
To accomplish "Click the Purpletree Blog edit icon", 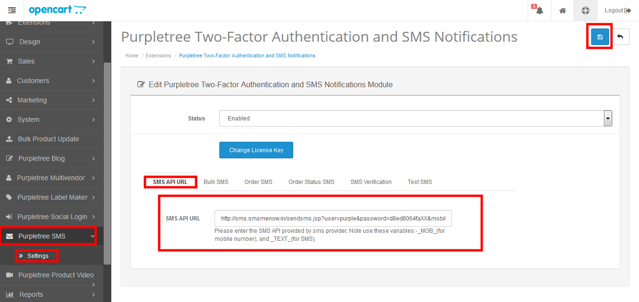I will click(9, 158).
